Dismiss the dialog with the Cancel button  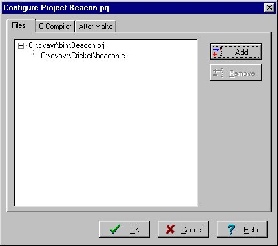pyautogui.click(x=183, y=229)
